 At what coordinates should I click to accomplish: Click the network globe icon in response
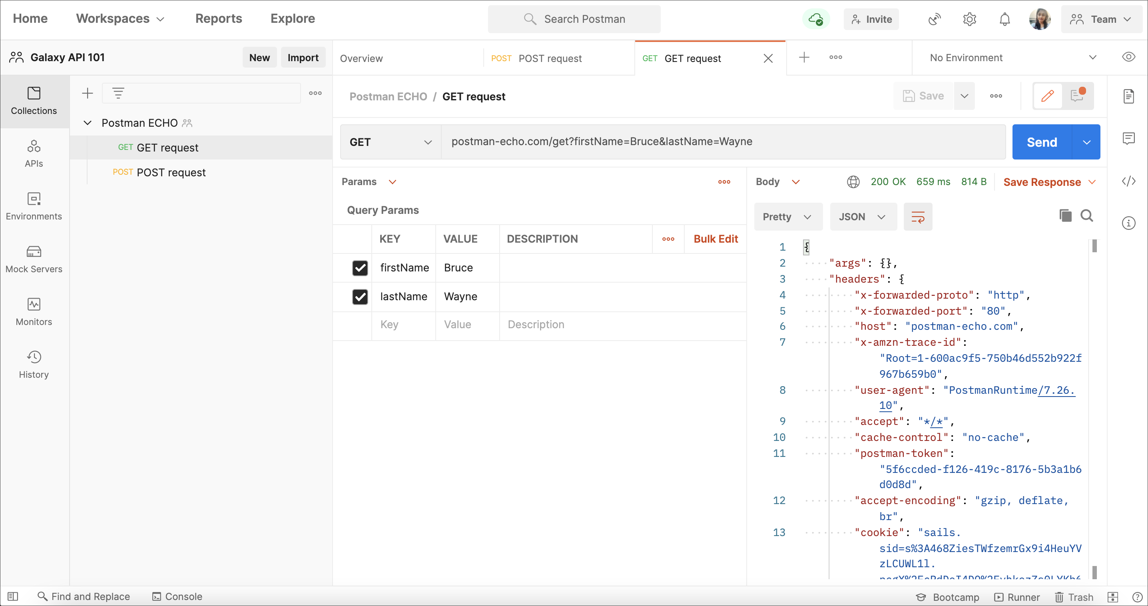point(853,182)
